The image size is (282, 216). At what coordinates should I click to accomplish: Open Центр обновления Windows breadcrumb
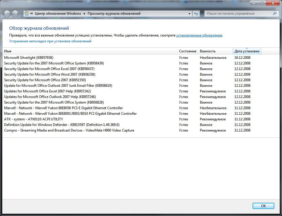(58, 14)
